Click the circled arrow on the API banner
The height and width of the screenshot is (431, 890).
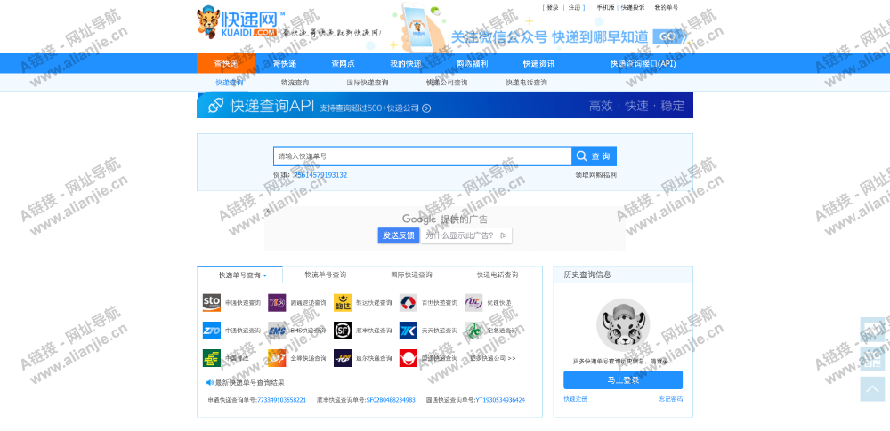click(426, 108)
